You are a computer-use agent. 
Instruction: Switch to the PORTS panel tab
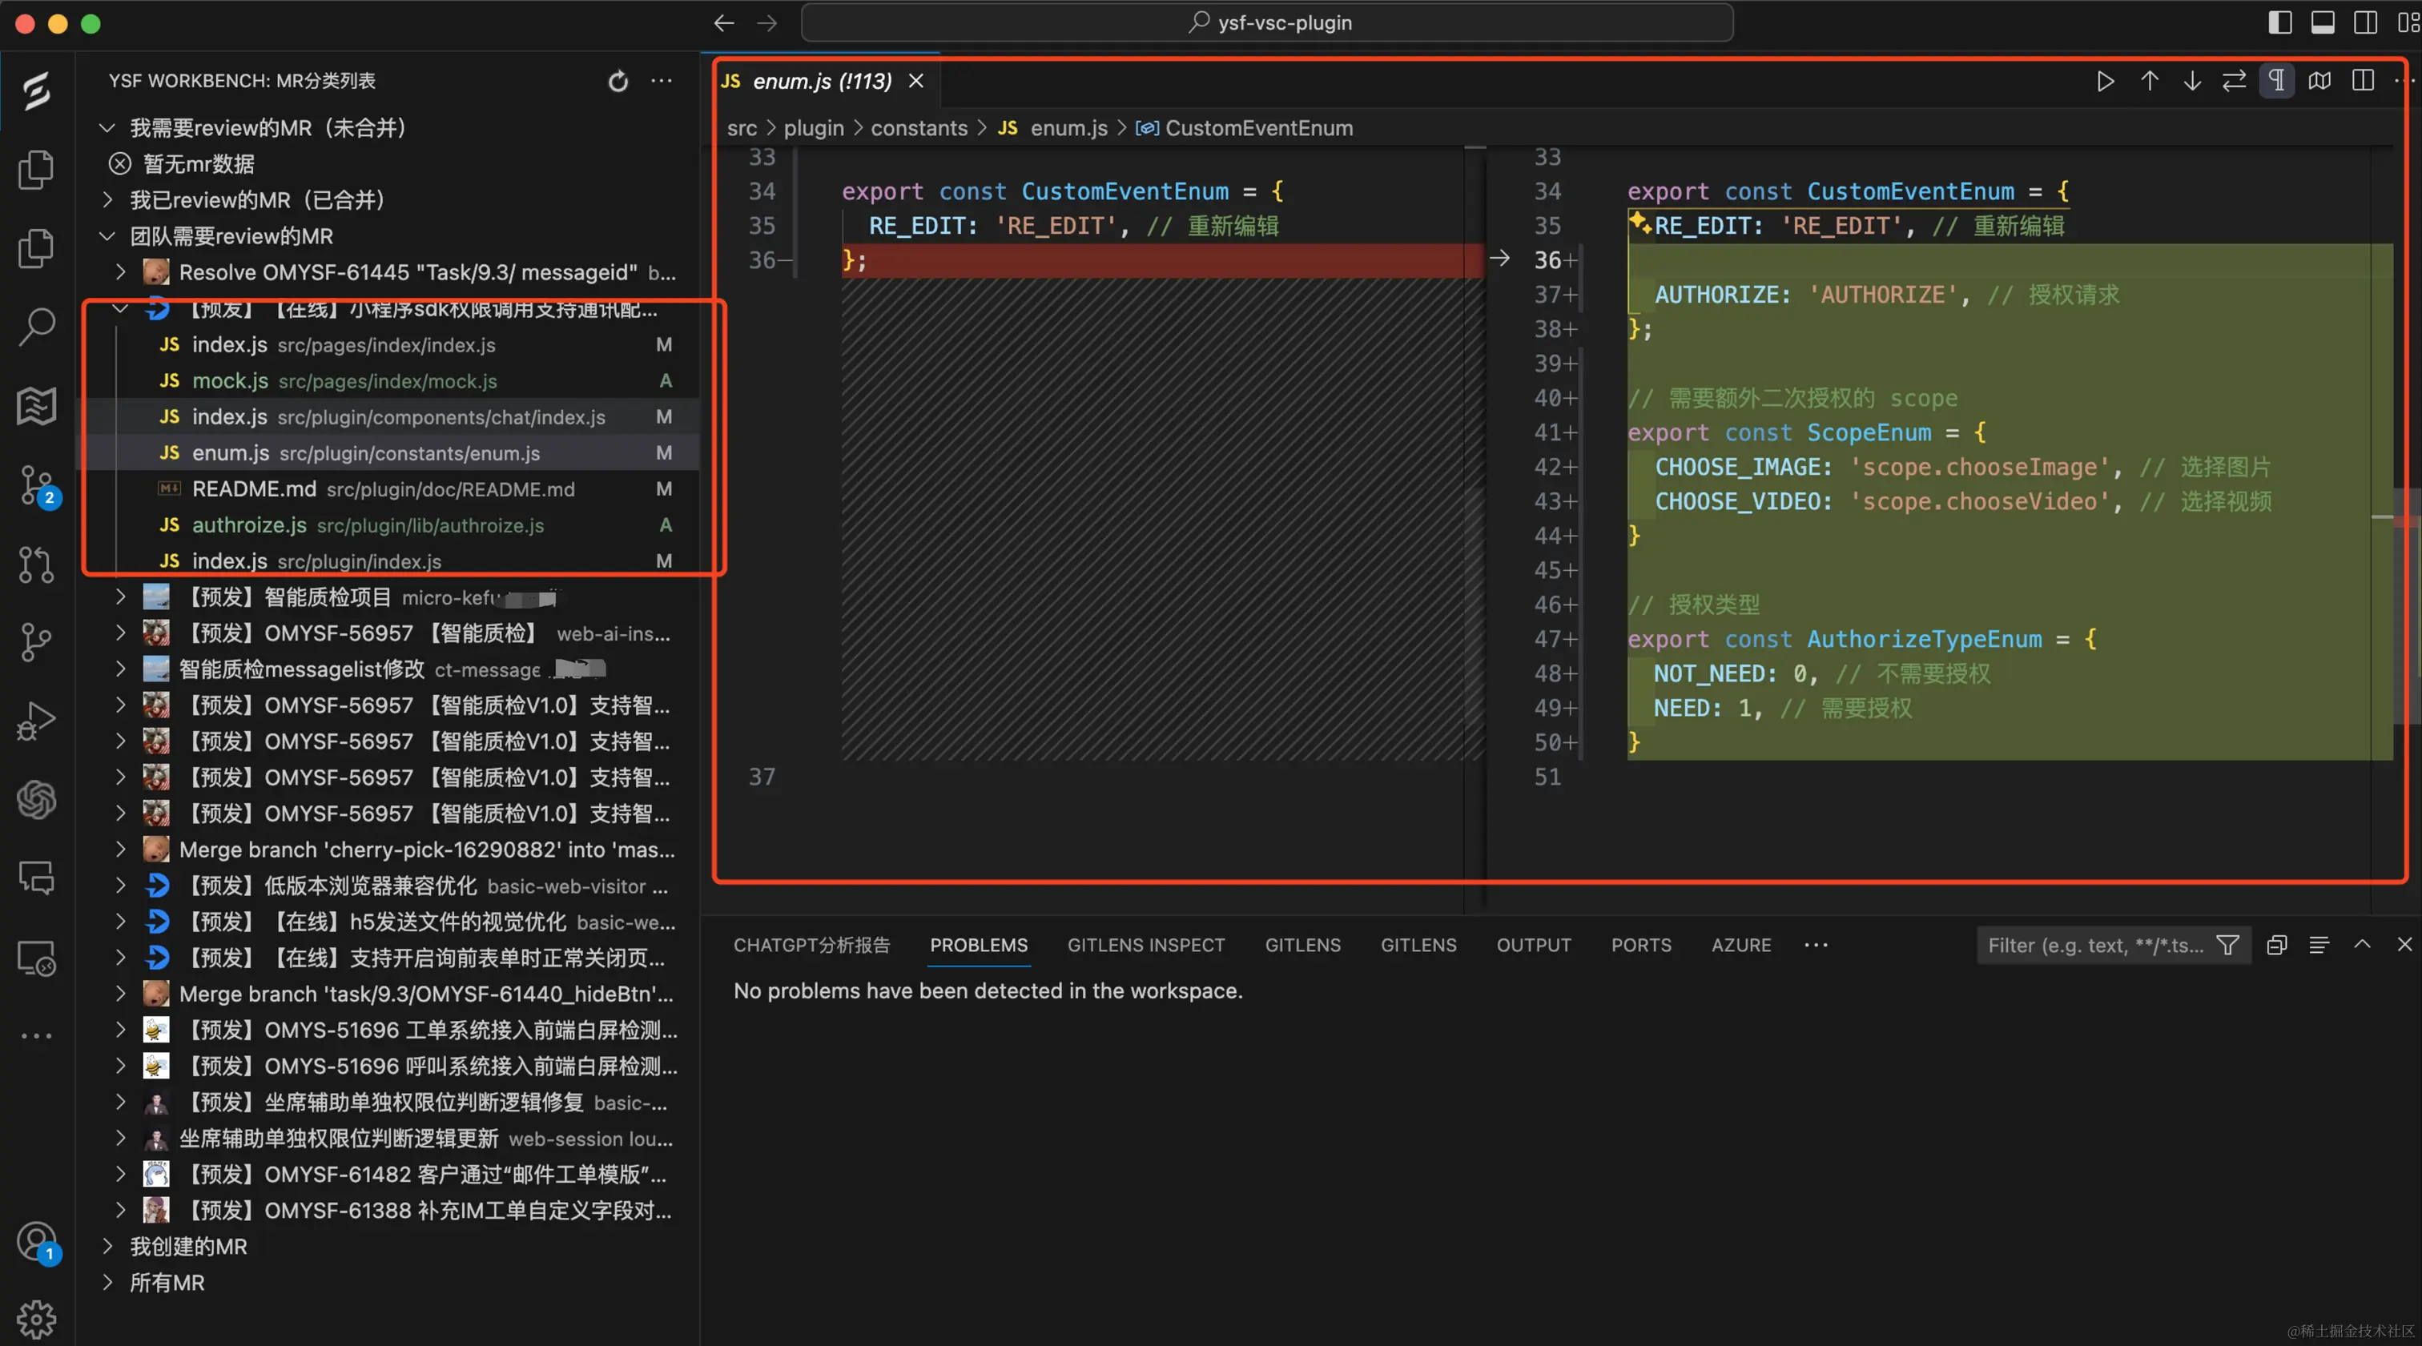click(x=1640, y=945)
